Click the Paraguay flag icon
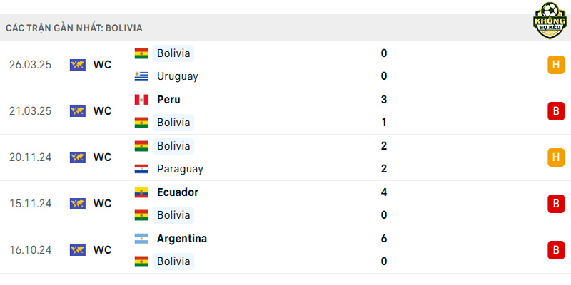The image size is (571, 285). 141,169
